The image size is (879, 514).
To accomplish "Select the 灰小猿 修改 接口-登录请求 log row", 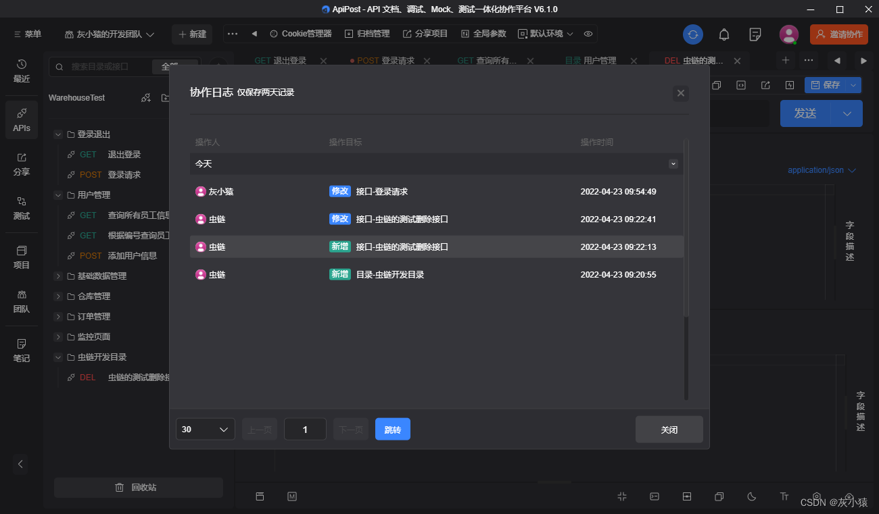I will tap(437, 192).
